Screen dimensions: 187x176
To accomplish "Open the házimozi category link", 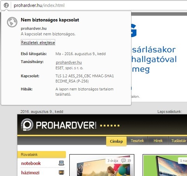I will 30,172.
